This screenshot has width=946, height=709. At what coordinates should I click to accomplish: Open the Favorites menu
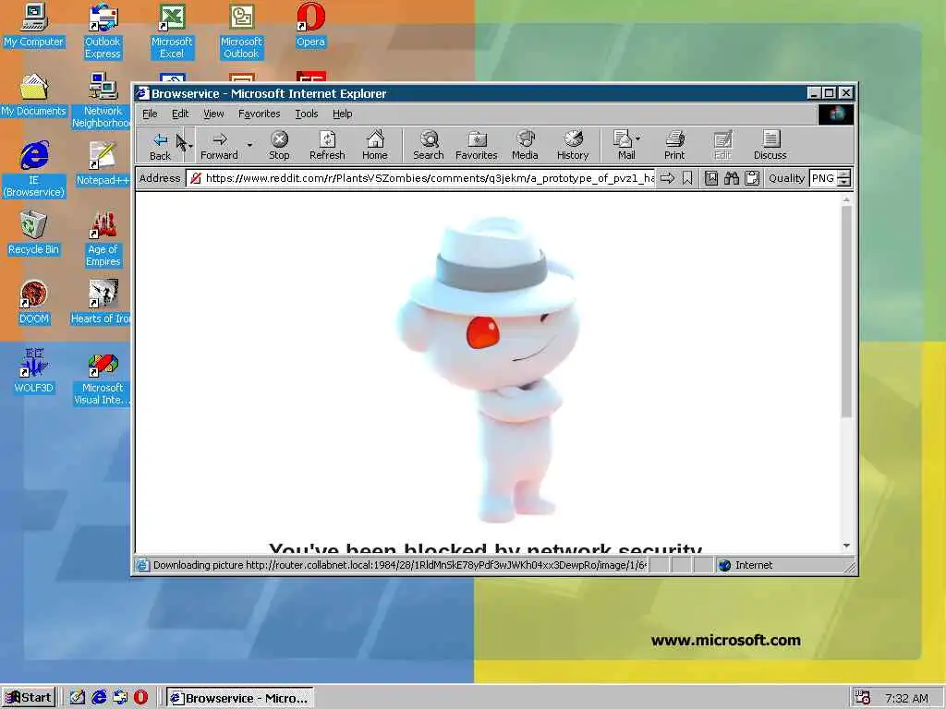tap(260, 114)
